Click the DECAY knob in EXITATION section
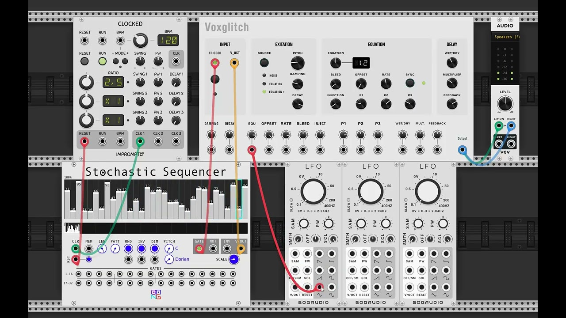566x318 pixels. tap(298, 104)
